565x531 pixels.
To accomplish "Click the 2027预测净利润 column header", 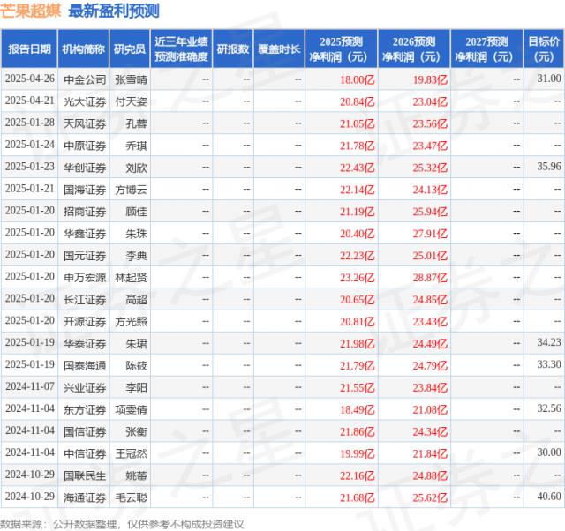I will 486,49.
